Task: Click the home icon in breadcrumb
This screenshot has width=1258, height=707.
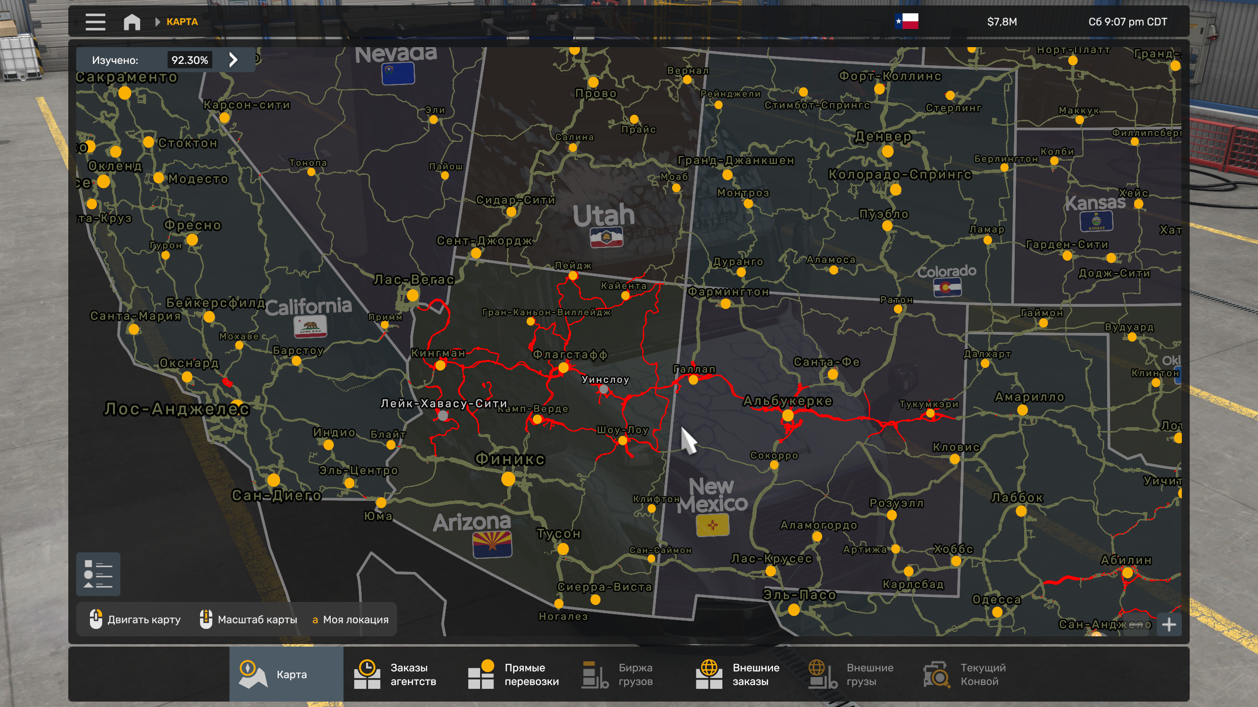Action: click(132, 22)
